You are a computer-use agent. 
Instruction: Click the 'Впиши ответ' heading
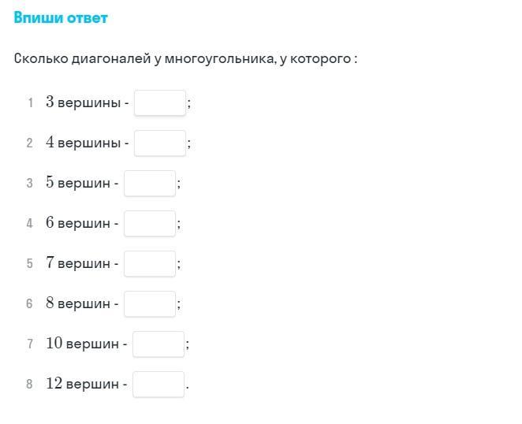61,17
